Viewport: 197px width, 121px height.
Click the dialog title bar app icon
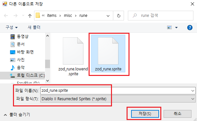[x=5, y=4]
